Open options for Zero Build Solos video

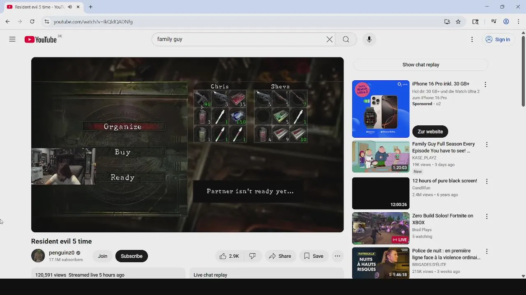tap(487, 216)
